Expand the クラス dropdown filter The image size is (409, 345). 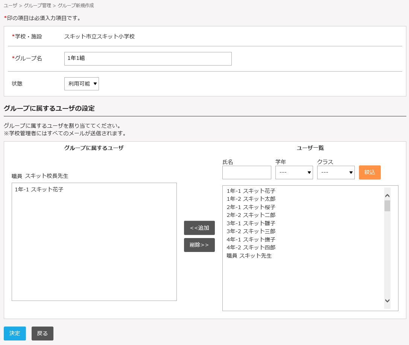336,172
